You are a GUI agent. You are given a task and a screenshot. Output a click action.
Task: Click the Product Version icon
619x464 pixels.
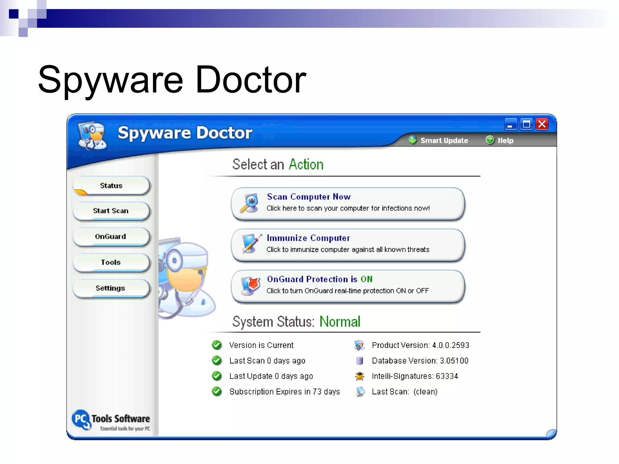[x=359, y=345]
